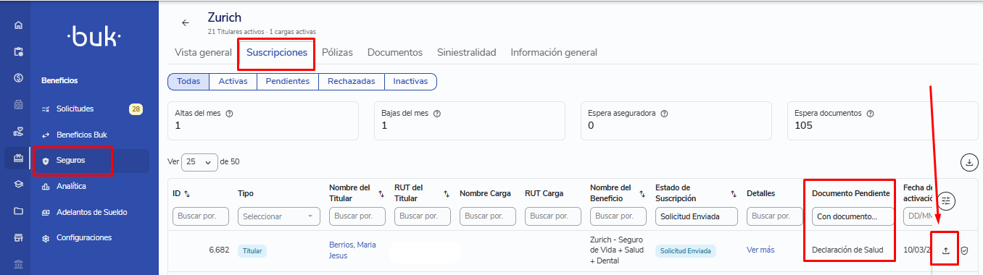This screenshot has height=275, width=983.
Task: Click the Estado filter showing Solicitud Enviada
Action: pos(697,216)
